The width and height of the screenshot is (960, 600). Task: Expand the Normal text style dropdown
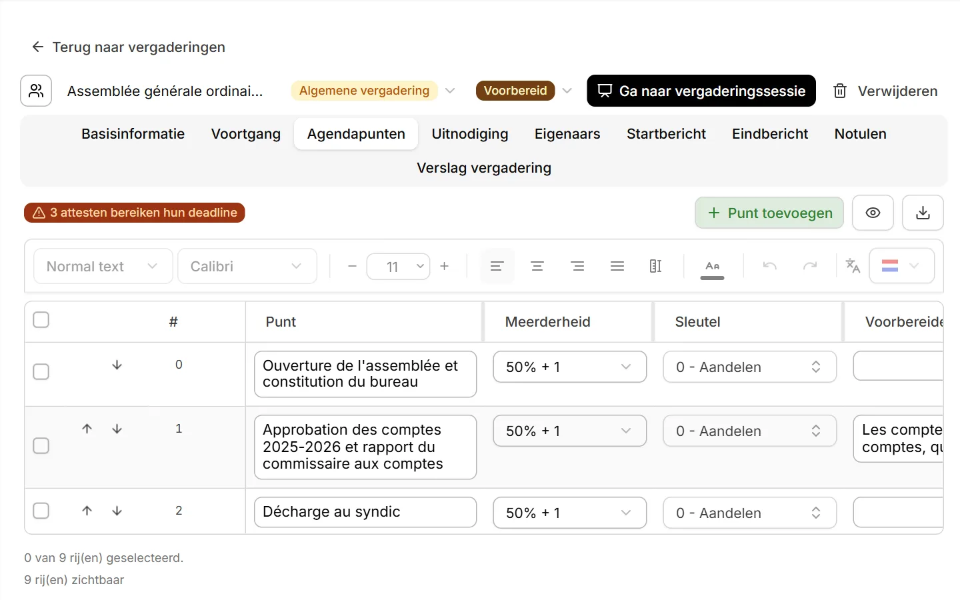coord(103,266)
